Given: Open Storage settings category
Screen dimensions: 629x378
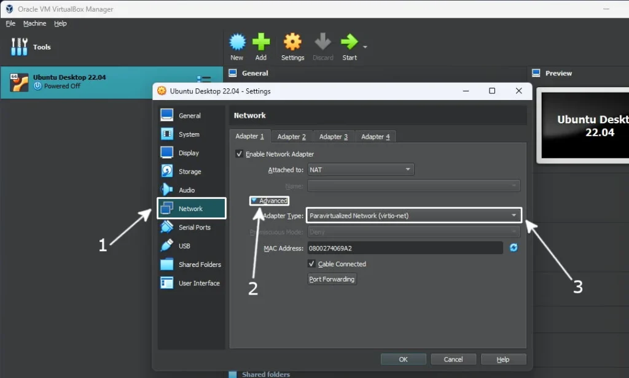Looking at the screenshot, I should point(192,171).
